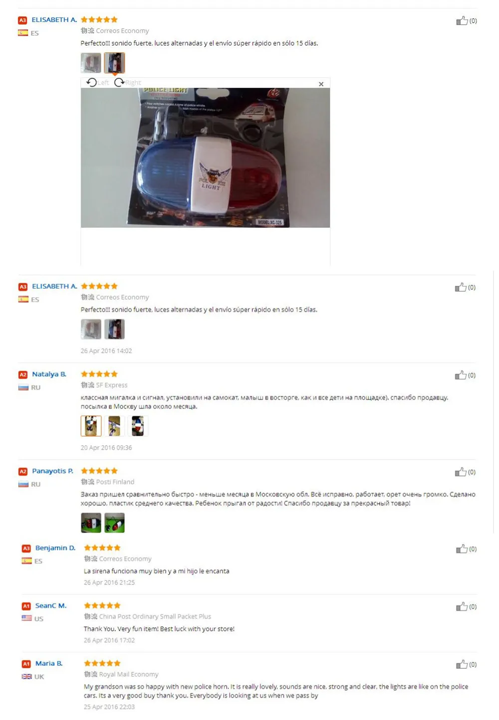Screen dimensions: 499x720
Task: Open Natalya B.'s first review photo
Action: [91, 426]
